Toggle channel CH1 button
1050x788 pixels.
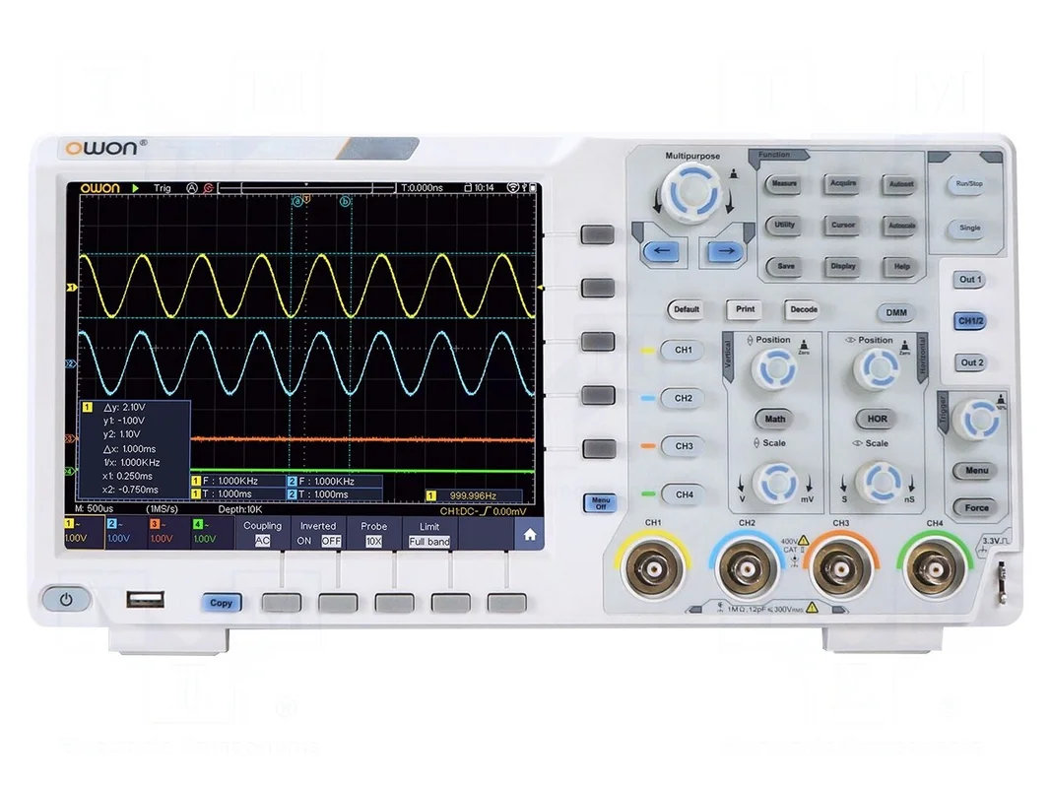coord(683,350)
